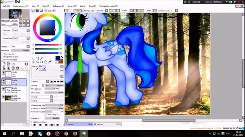Viewport: 245px width, 137px height.
Task: Hide the forest background layer Слой2
Action: 3,96
